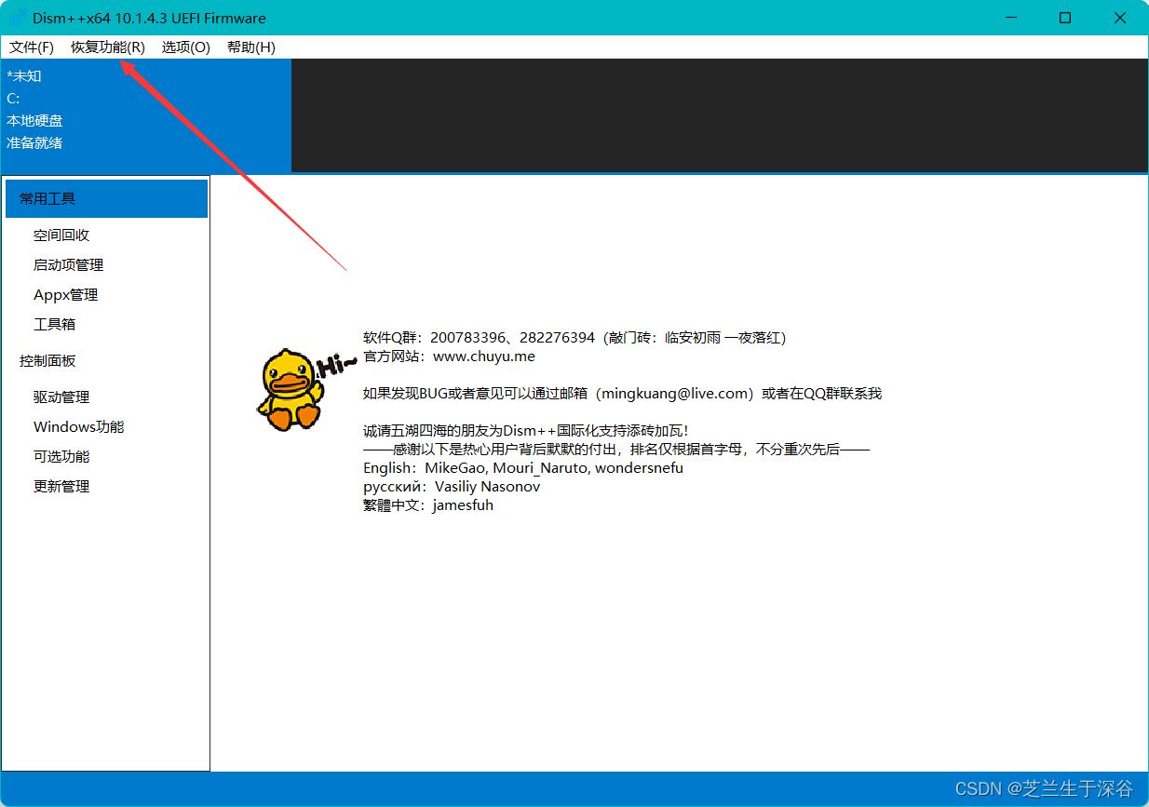Maximize the Dism++ window
Screen dimensions: 1149x807
pyautogui.click(x=1065, y=18)
